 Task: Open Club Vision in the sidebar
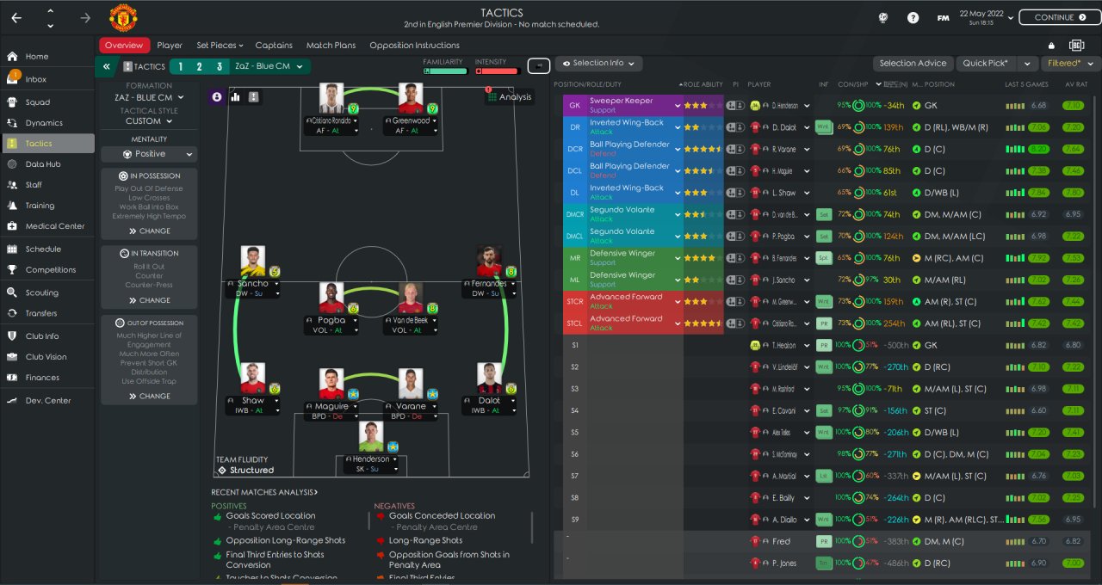47,357
